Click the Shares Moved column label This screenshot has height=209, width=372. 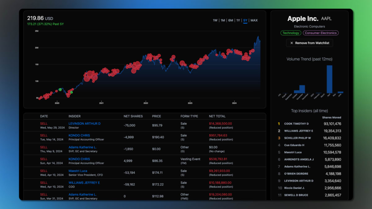(x=332, y=118)
